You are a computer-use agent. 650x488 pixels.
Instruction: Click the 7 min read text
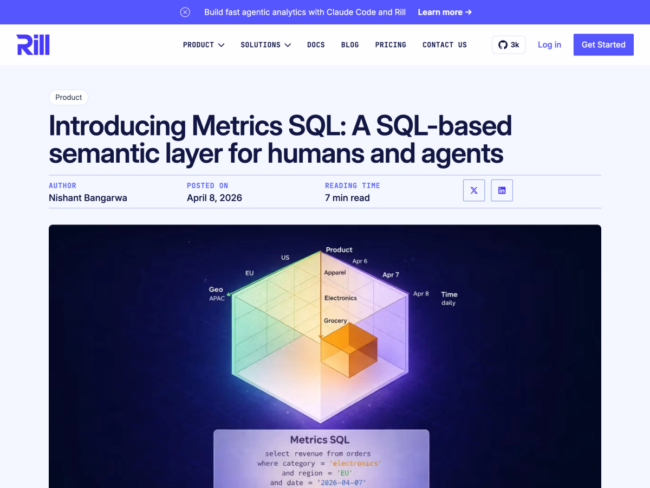(347, 198)
